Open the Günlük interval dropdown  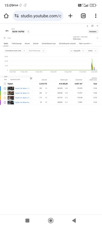tap(92, 51)
